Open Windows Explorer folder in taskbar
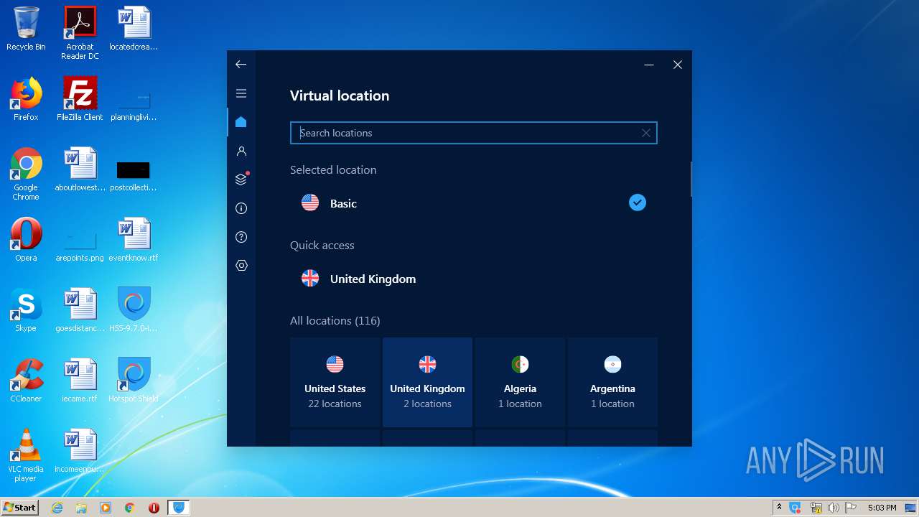This screenshot has width=919, height=517. click(81, 508)
